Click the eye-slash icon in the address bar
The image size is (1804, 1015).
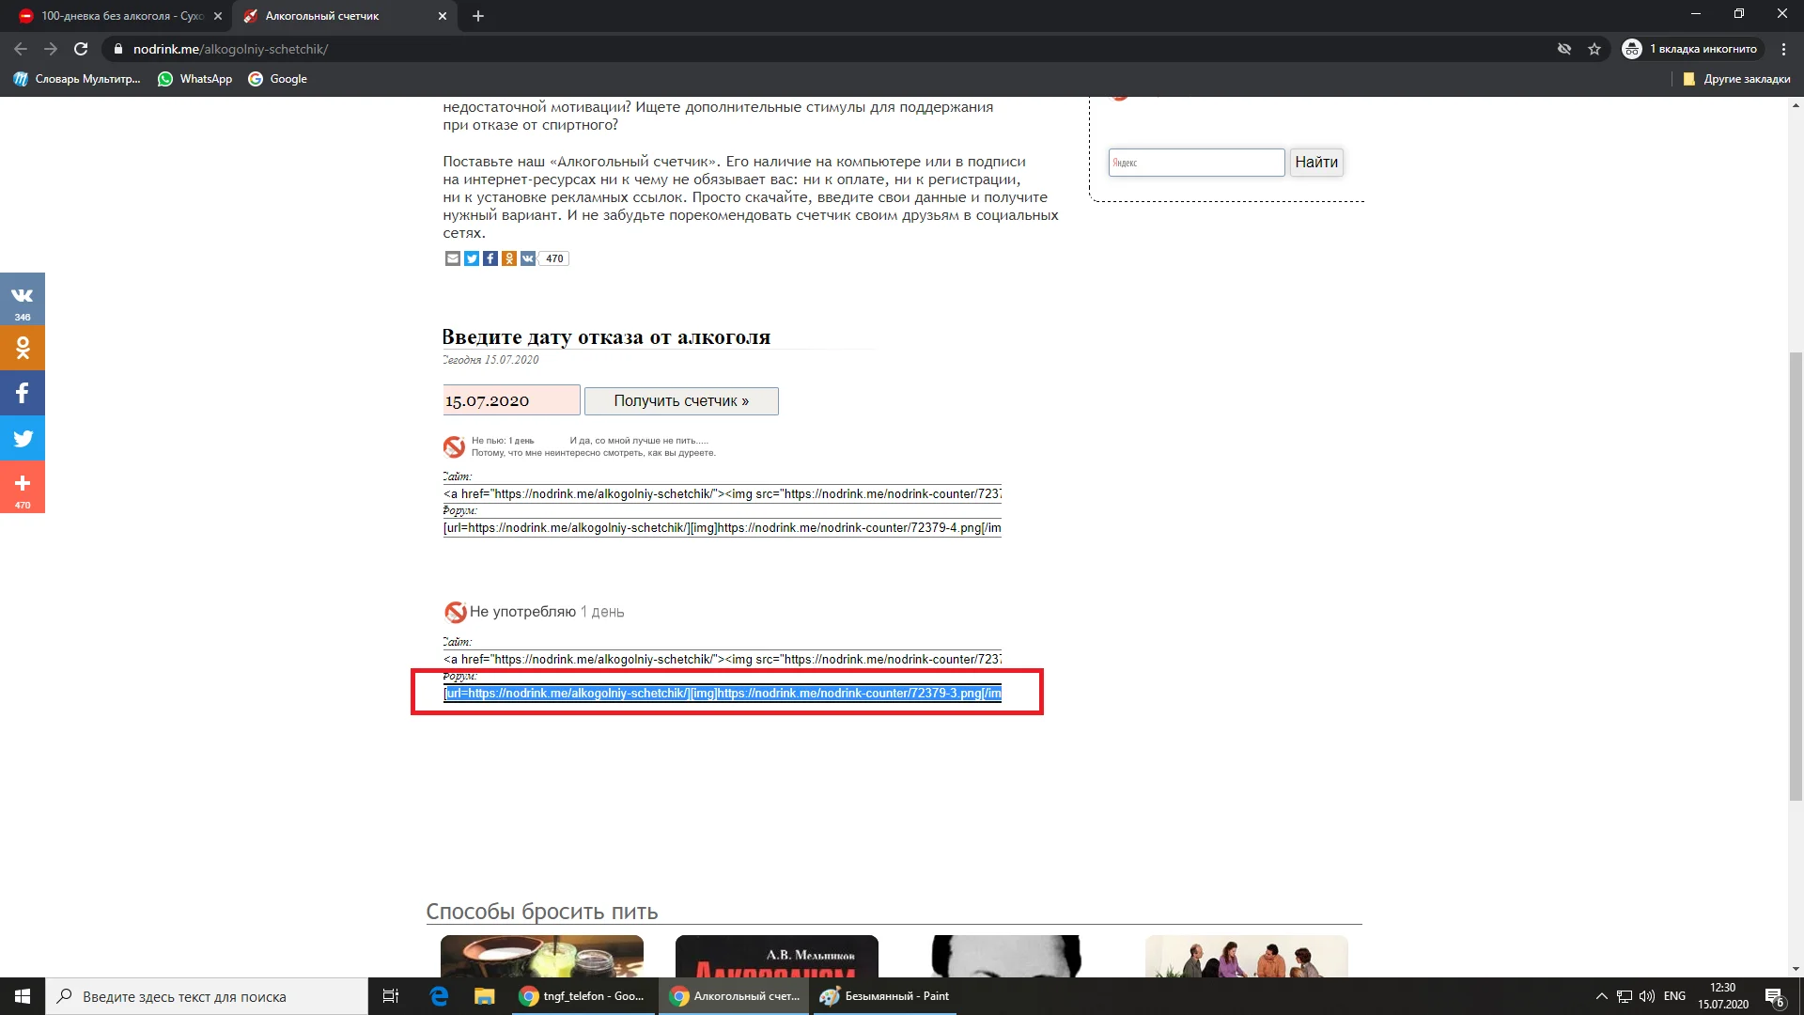pos(1564,49)
